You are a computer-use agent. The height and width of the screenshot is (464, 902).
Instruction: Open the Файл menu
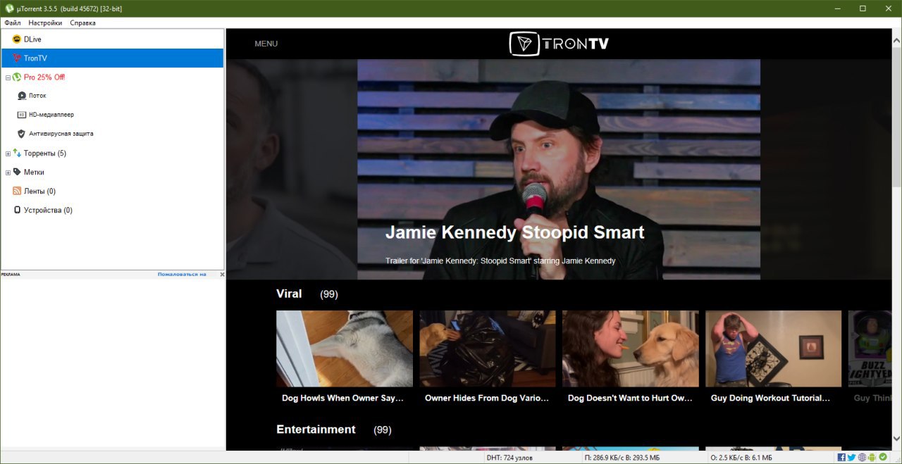13,23
